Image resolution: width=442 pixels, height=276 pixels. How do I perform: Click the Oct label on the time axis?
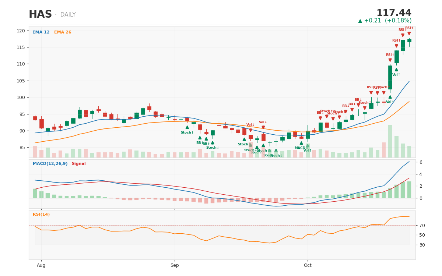(x=308, y=265)
